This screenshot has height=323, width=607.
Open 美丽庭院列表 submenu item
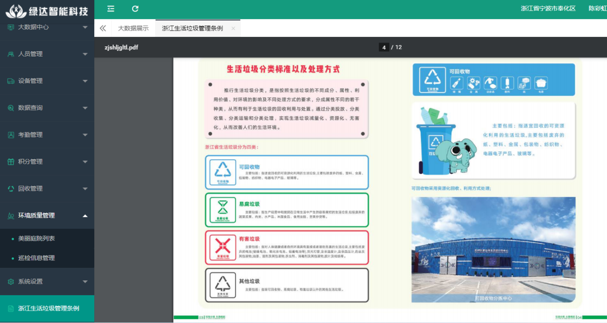click(x=36, y=238)
